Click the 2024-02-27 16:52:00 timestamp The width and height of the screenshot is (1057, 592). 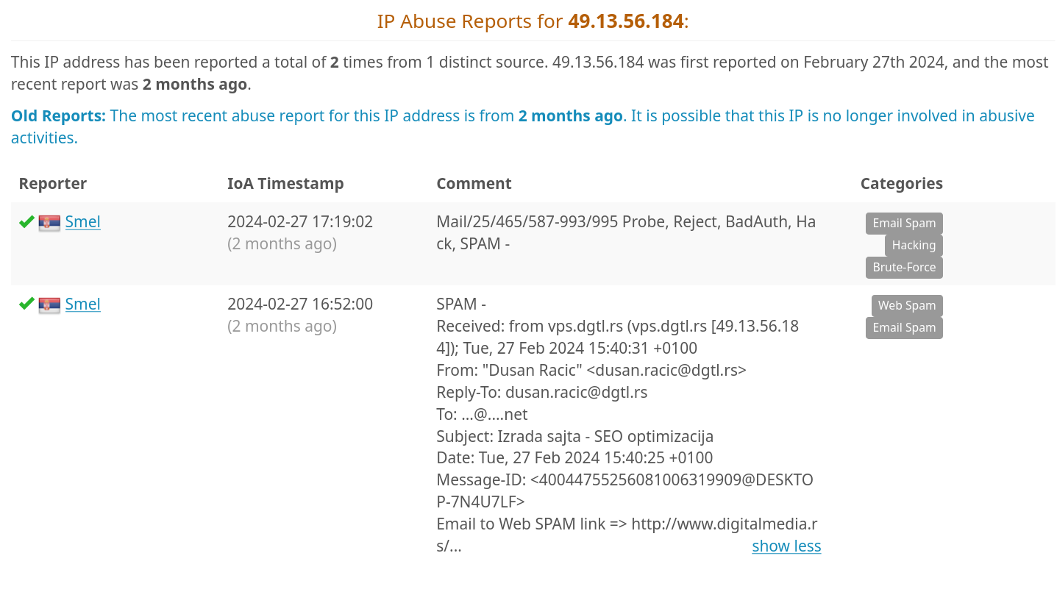300,304
